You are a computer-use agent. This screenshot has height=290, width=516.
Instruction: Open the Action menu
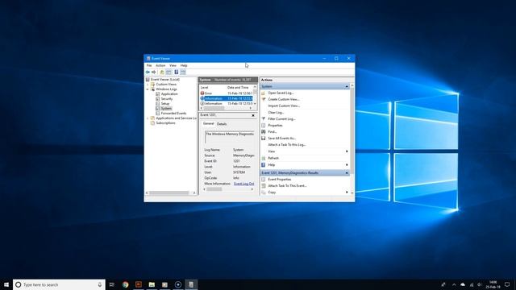point(160,65)
